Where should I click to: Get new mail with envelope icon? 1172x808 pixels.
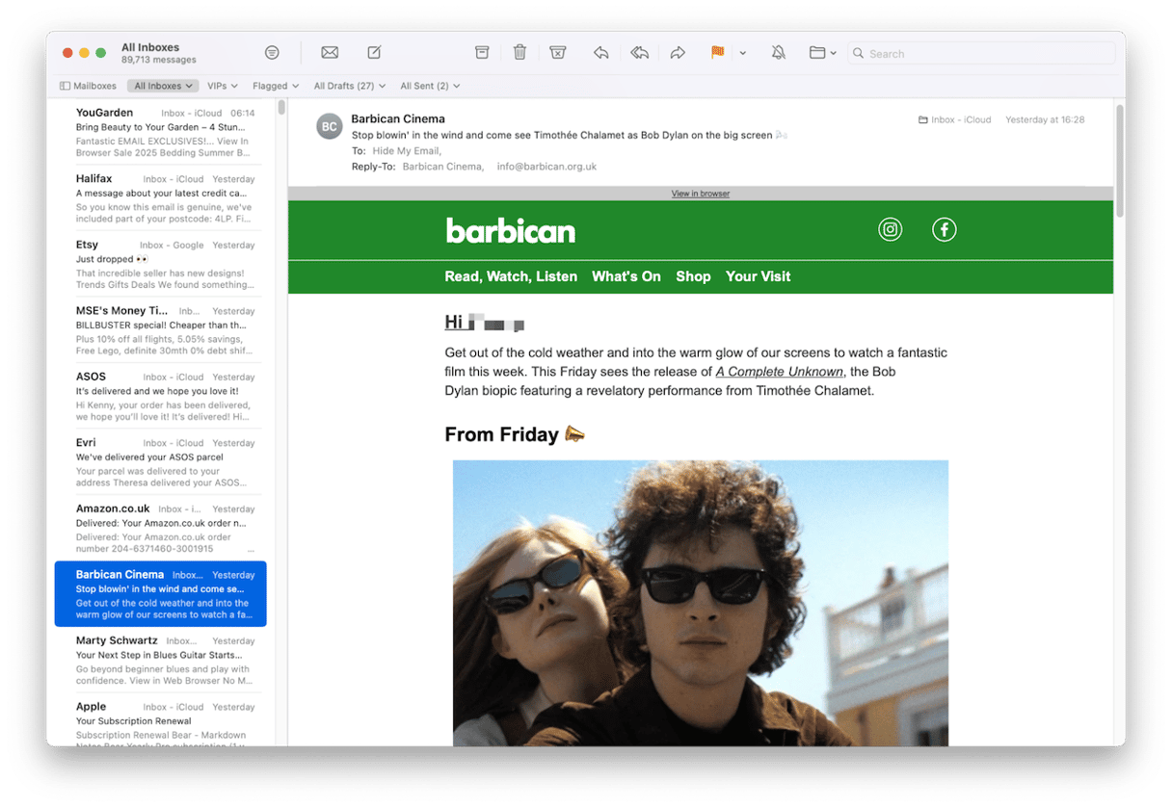pos(330,53)
